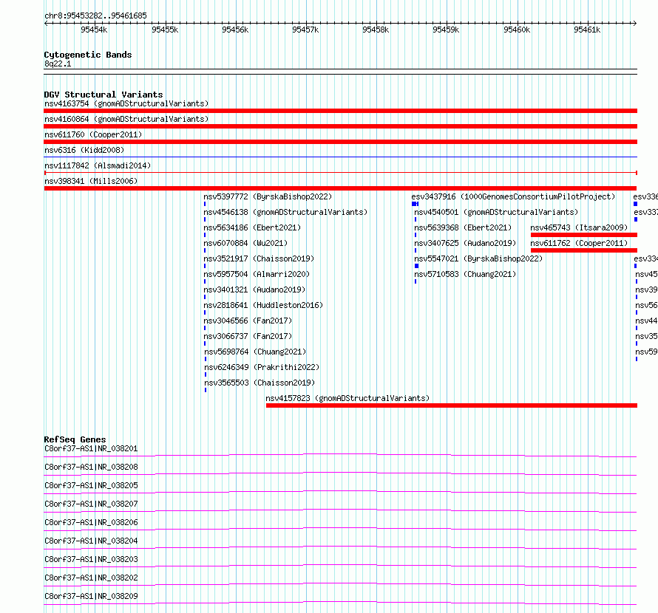Select the 95458k ruler label

[376, 30]
